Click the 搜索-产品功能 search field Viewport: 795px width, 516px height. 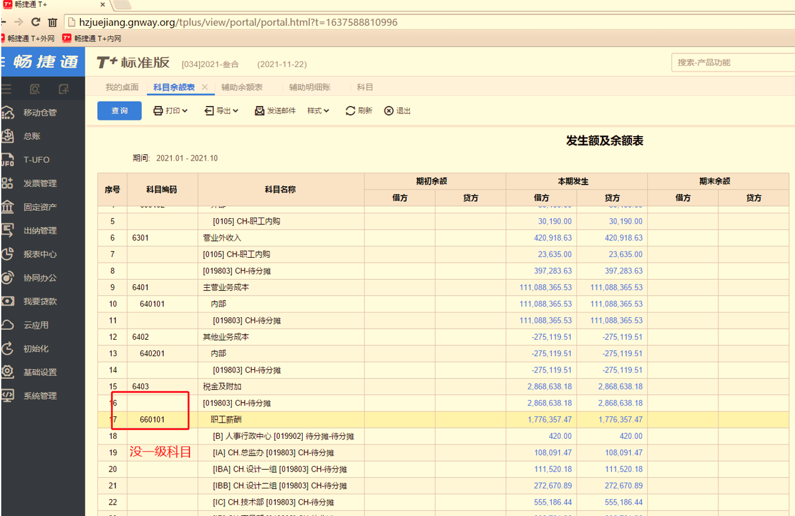pyautogui.click(x=732, y=63)
